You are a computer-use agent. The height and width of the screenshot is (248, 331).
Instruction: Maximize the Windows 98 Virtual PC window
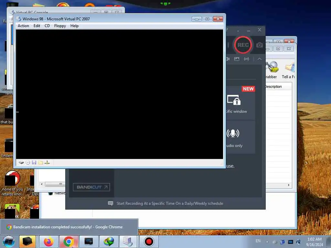point(207,19)
